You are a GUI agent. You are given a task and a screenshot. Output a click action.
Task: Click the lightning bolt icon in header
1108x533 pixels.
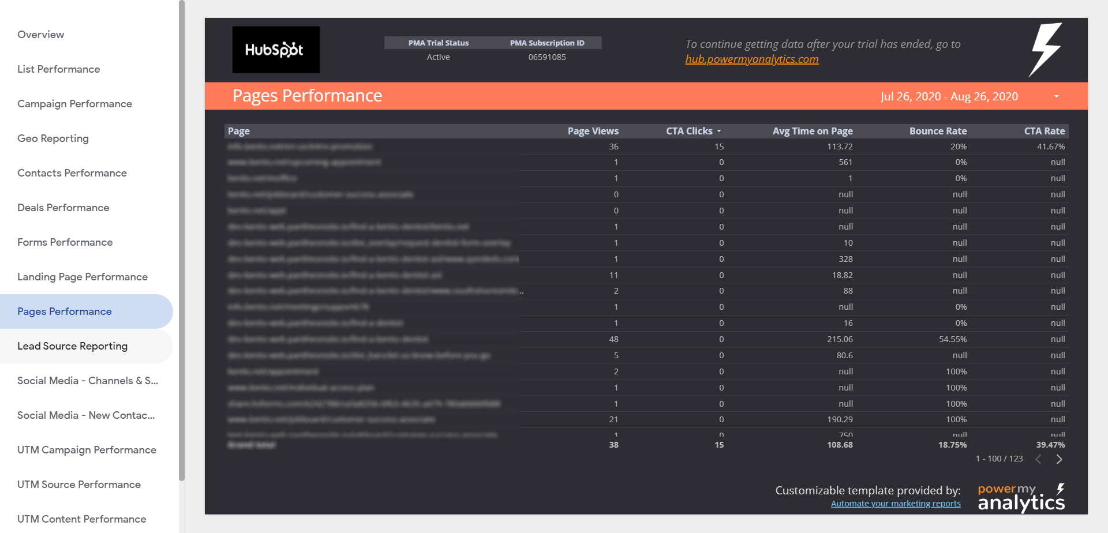click(x=1045, y=50)
